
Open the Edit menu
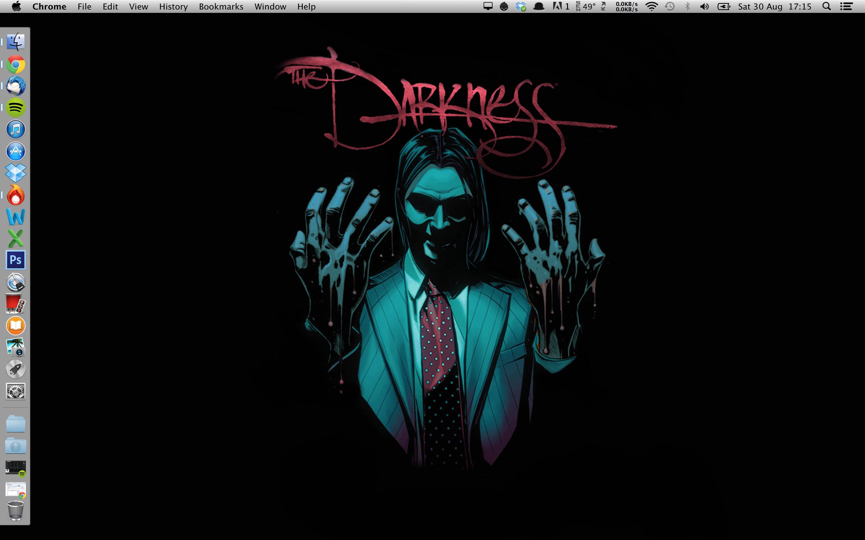[x=110, y=6]
